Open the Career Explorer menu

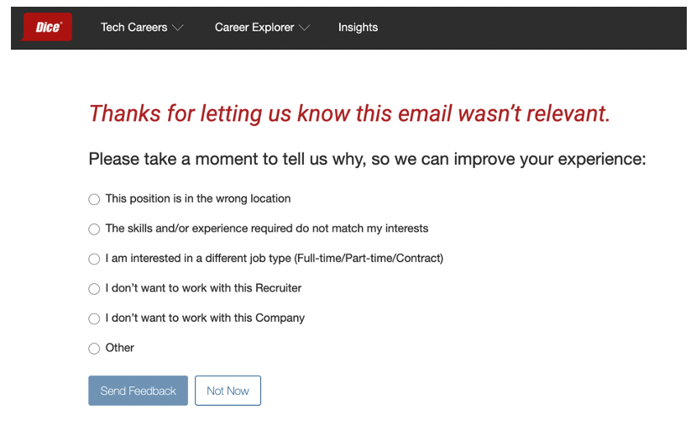coord(254,28)
